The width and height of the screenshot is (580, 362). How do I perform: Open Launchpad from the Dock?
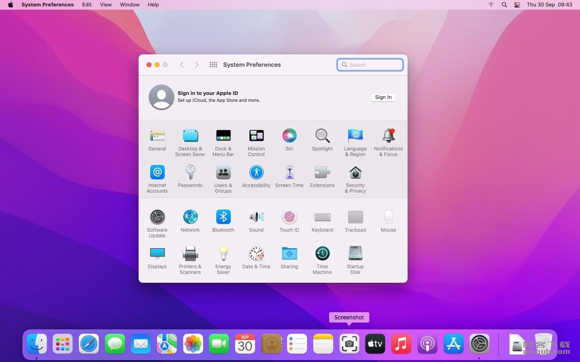62,344
